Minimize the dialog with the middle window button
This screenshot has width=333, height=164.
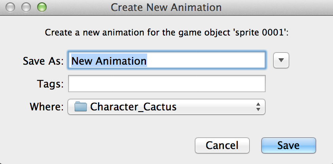coord(26,7)
